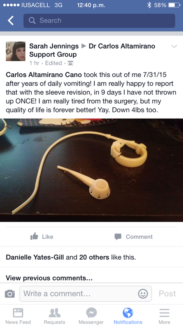Select the Notifications tab
This screenshot has height=326, width=183.
pyautogui.click(x=128, y=316)
